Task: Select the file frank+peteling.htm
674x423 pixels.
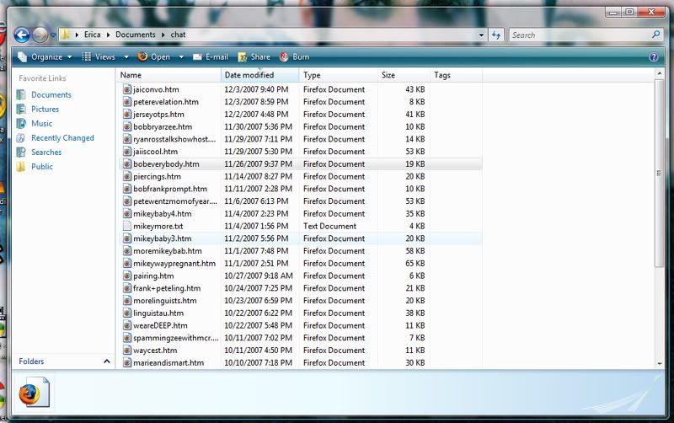Action: (166, 288)
